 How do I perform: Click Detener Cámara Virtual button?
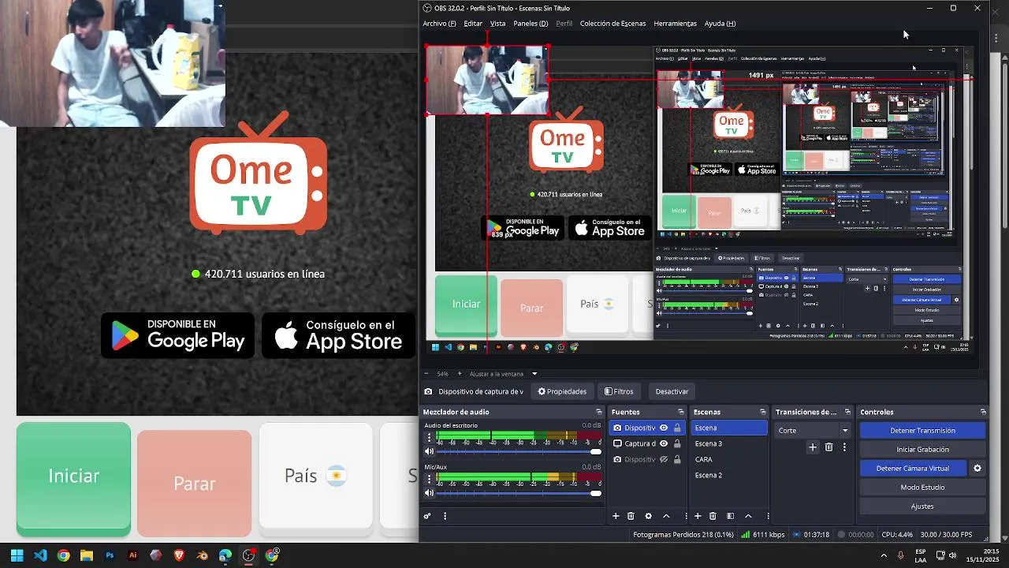913,469
